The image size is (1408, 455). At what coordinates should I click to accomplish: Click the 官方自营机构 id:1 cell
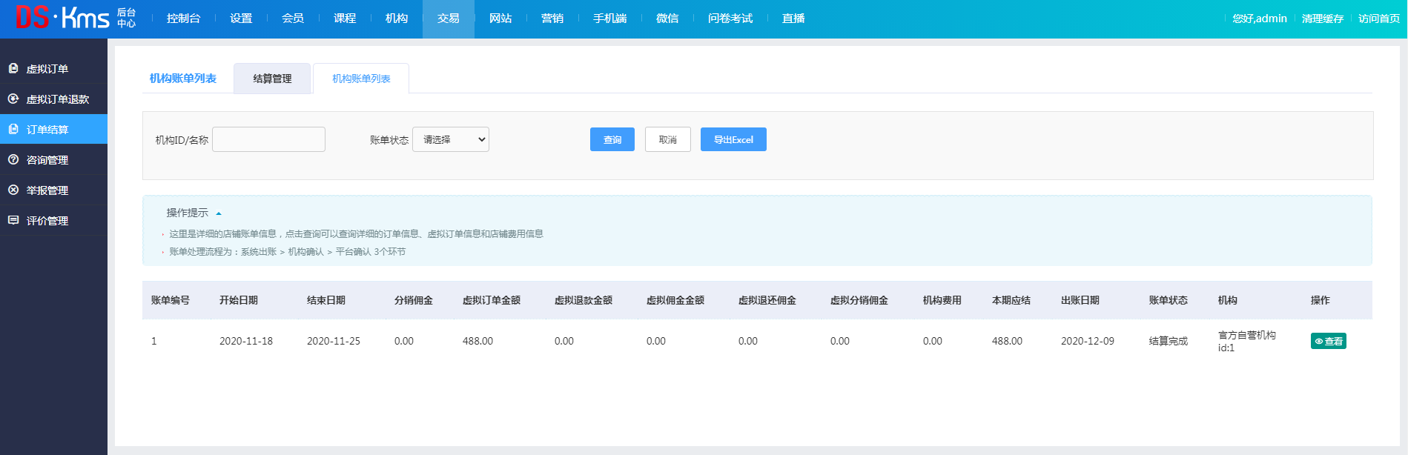click(1247, 341)
